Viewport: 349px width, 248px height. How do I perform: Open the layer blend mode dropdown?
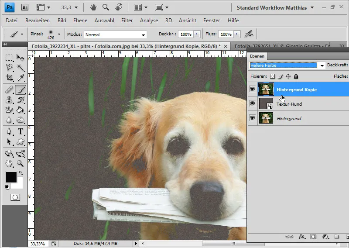point(322,65)
